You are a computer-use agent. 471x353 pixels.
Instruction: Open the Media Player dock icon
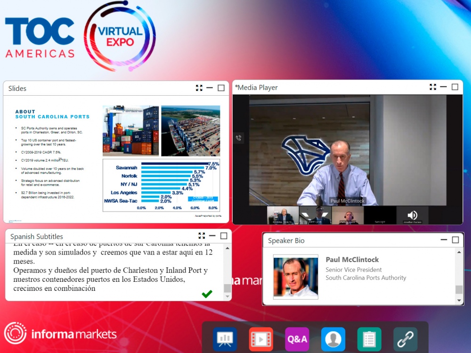tap(261, 339)
